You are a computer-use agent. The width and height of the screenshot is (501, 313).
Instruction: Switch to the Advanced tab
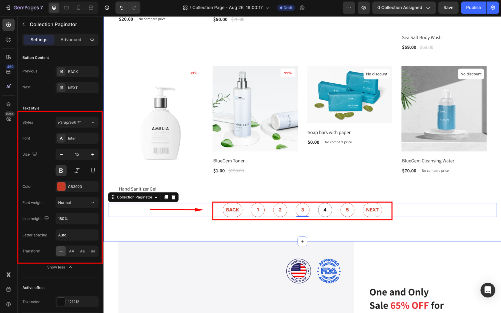point(71,40)
